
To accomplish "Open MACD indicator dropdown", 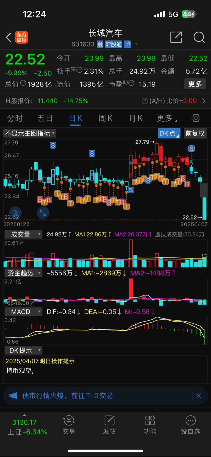I will point(23,312).
